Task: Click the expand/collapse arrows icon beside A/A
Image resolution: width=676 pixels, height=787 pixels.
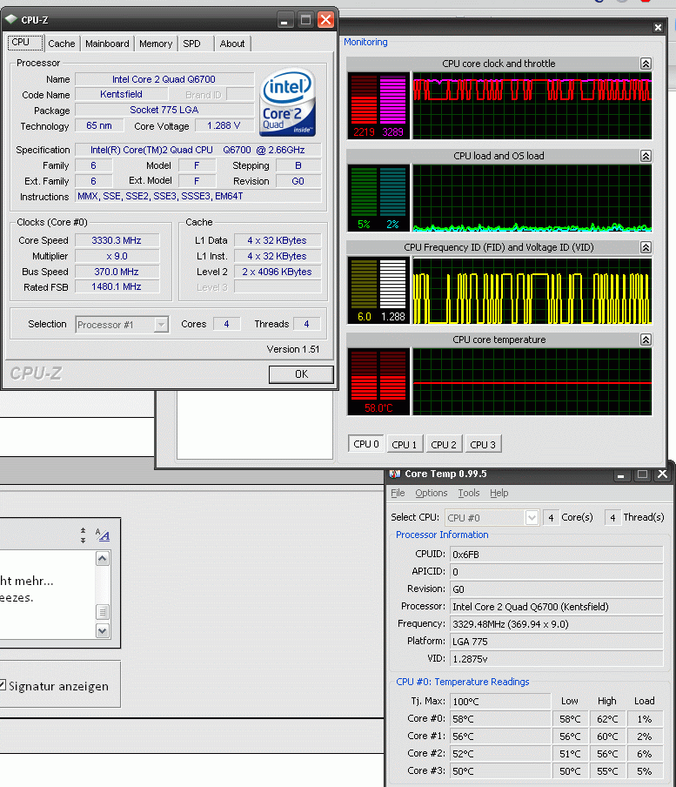Action: (84, 535)
